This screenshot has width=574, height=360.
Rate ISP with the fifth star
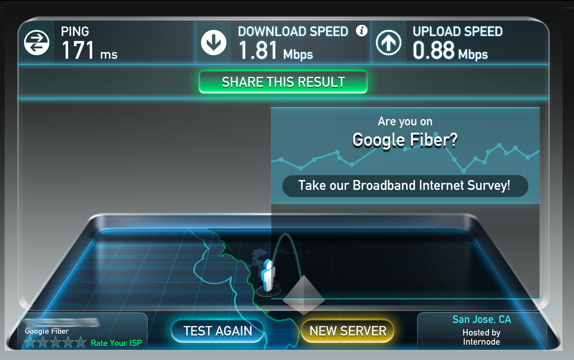[x=80, y=342]
